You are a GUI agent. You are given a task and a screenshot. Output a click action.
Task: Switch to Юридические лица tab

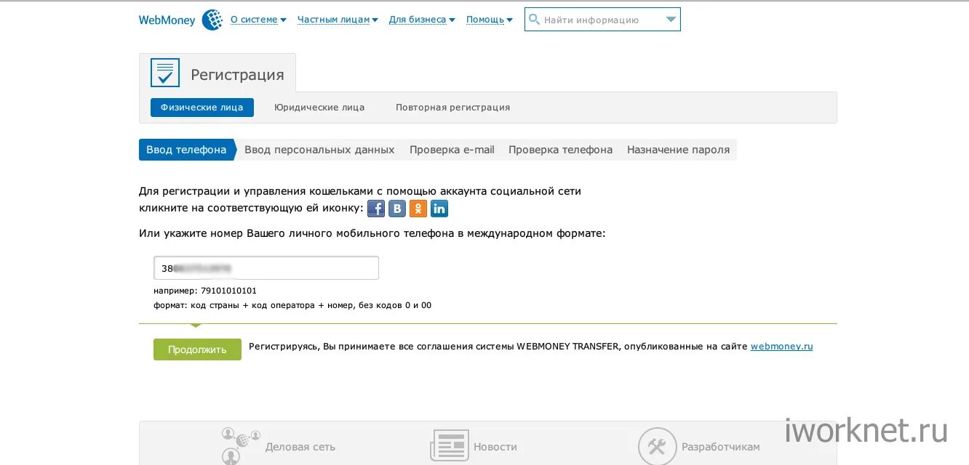point(319,108)
